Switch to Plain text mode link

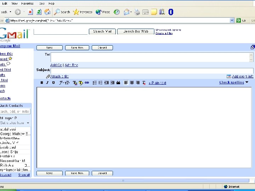[157, 83]
